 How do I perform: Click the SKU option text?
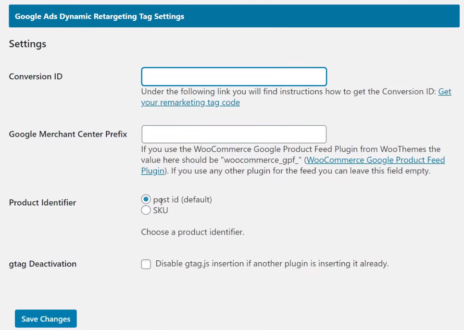point(161,210)
